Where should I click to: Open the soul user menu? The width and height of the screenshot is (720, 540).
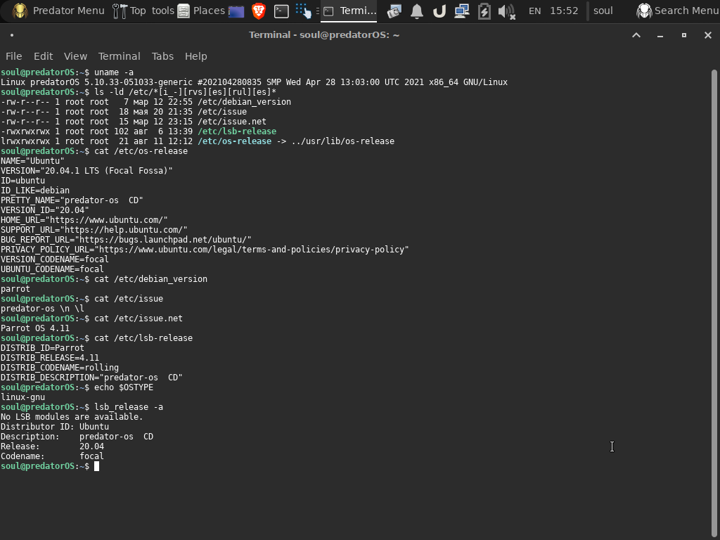pyautogui.click(x=603, y=11)
